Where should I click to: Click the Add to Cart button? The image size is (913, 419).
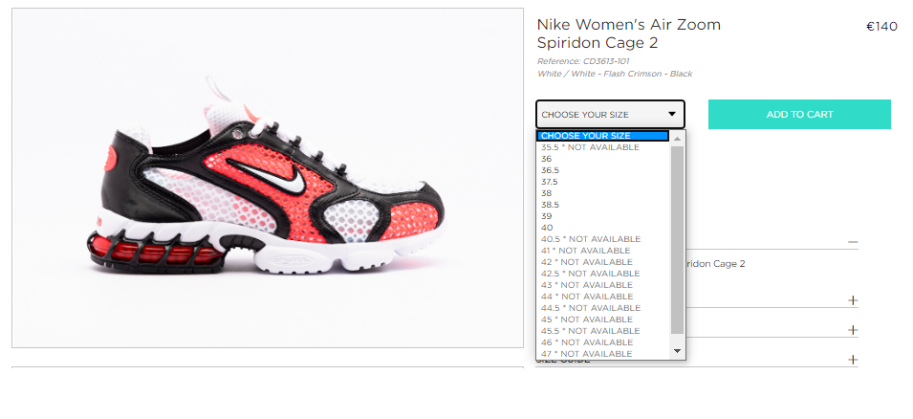pos(799,114)
